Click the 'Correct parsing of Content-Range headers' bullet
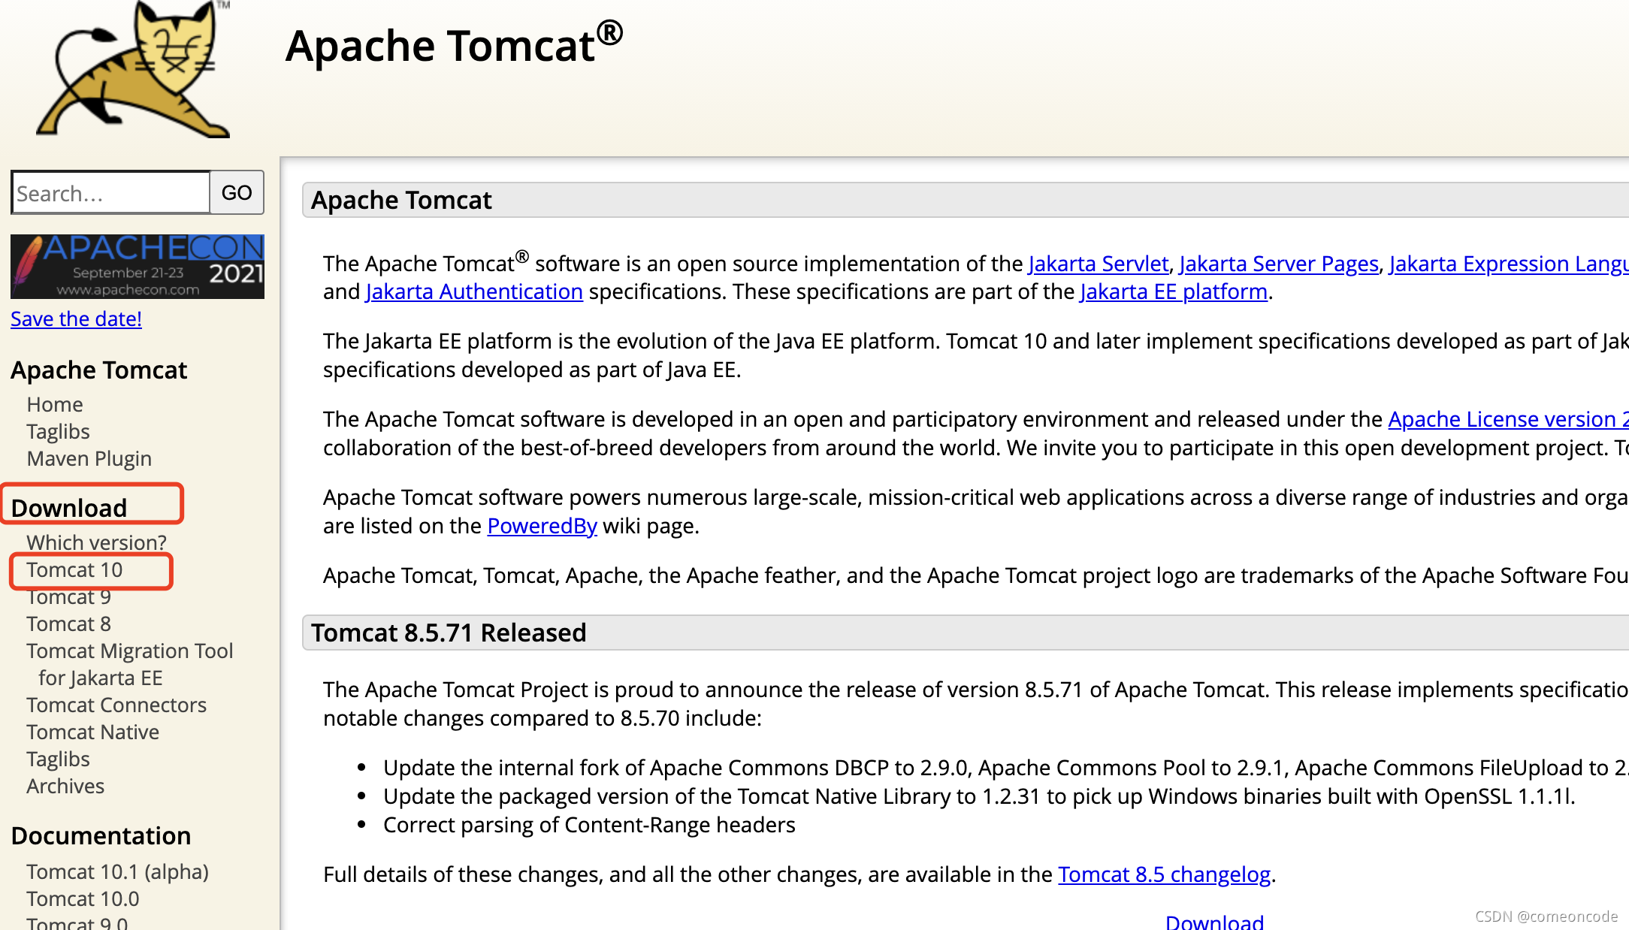Image resolution: width=1629 pixels, height=930 pixels. pos(589,825)
